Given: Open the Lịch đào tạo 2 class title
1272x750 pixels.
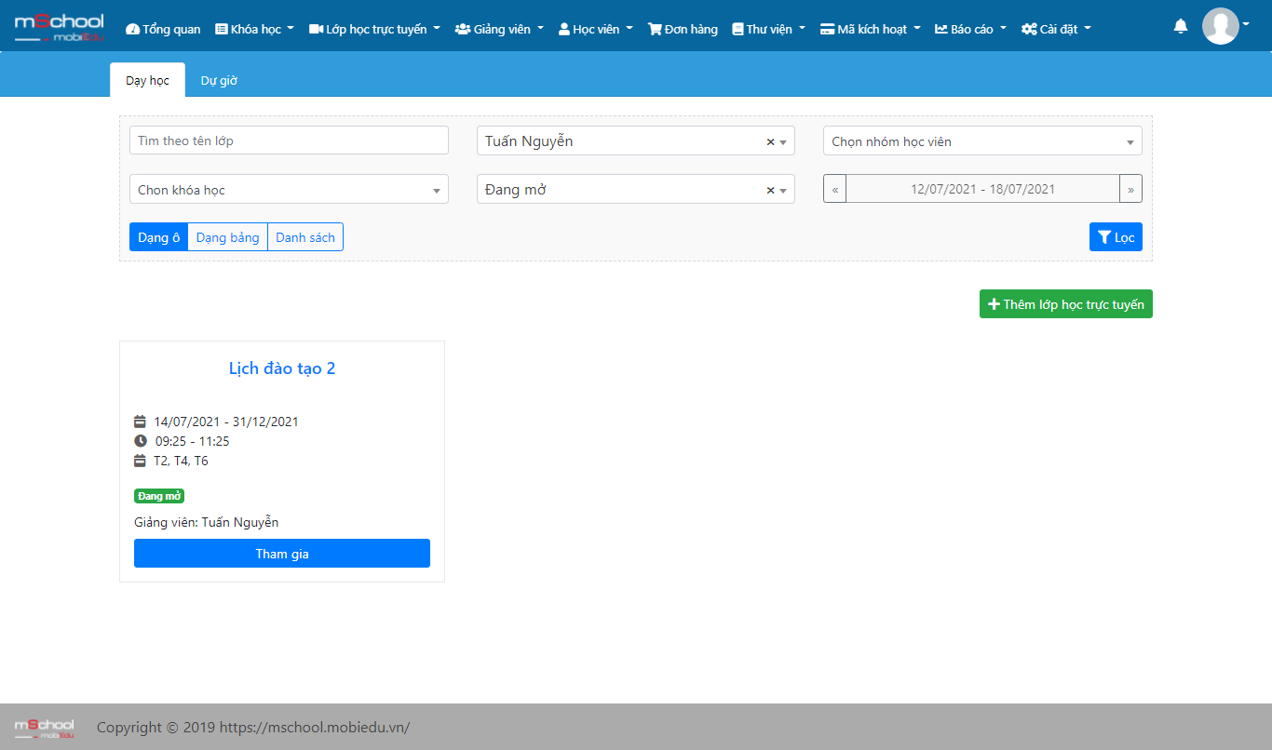Looking at the screenshot, I should click(282, 368).
